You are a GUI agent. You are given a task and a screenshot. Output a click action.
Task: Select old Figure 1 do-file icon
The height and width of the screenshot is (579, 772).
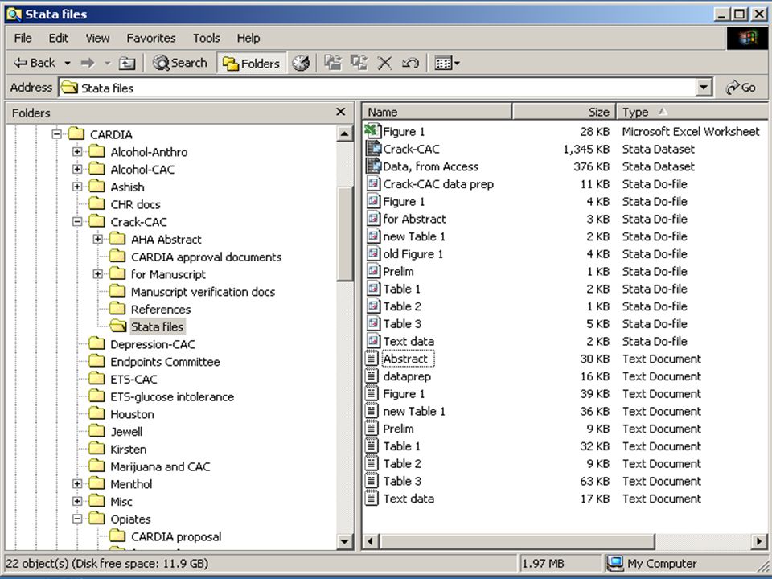(372, 253)
